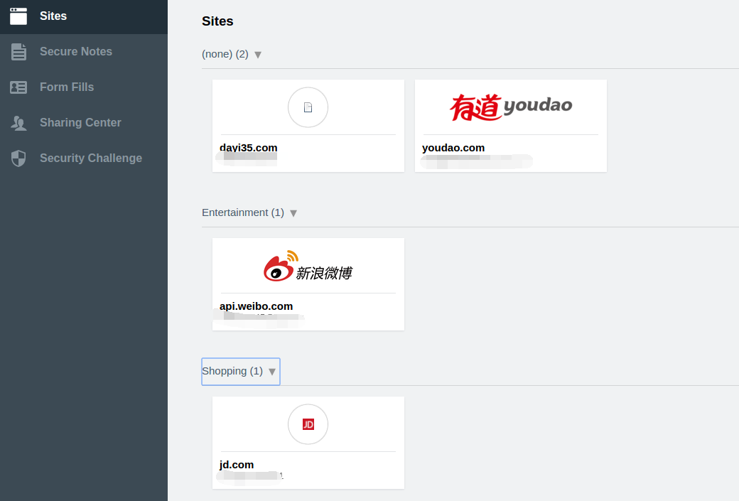Click the Shopping (1) group label

point(232,371)
